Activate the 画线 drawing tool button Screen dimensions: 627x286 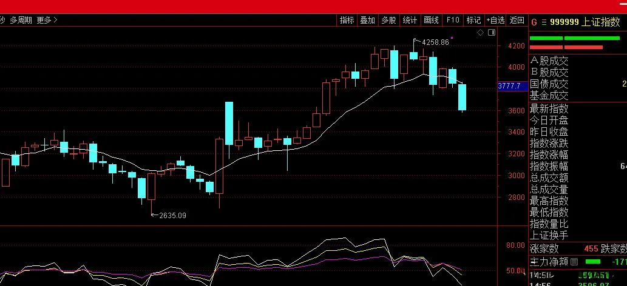tap(431, 20)
